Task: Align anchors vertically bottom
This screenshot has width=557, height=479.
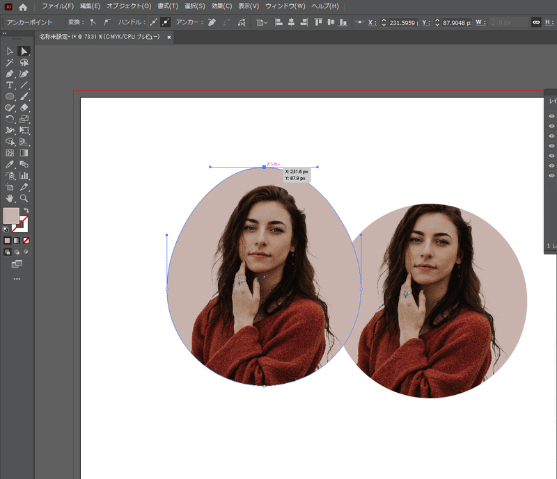Action: 343,22
